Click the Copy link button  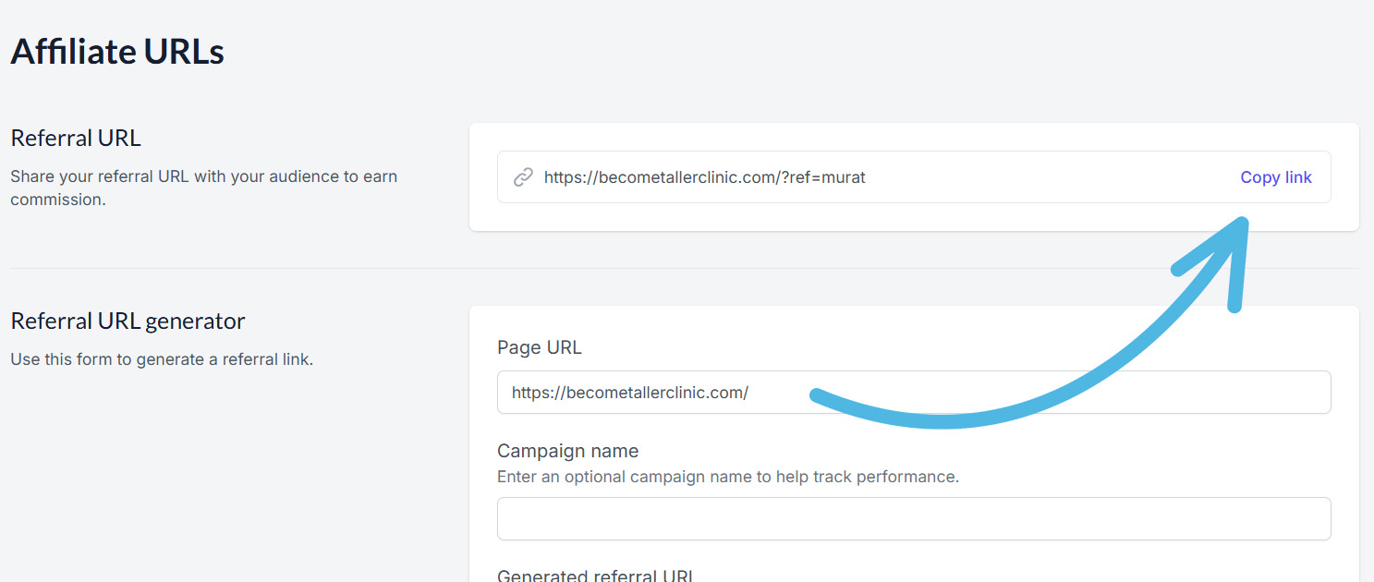point(1275,177)
